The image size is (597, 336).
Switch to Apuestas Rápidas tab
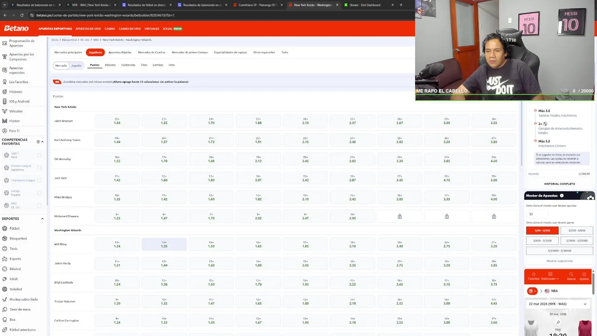coord(120,52)
